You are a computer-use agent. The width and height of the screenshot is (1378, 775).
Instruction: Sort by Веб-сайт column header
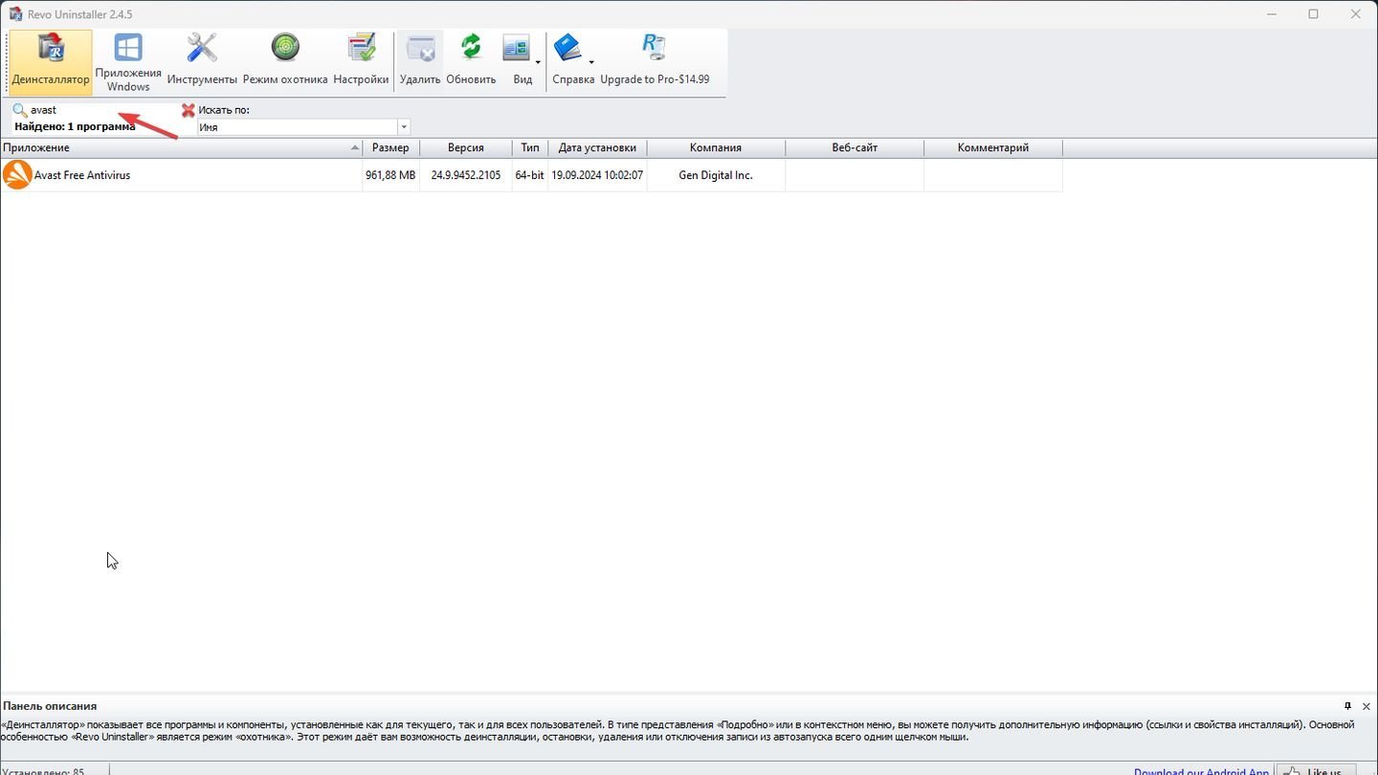[855, 147]
